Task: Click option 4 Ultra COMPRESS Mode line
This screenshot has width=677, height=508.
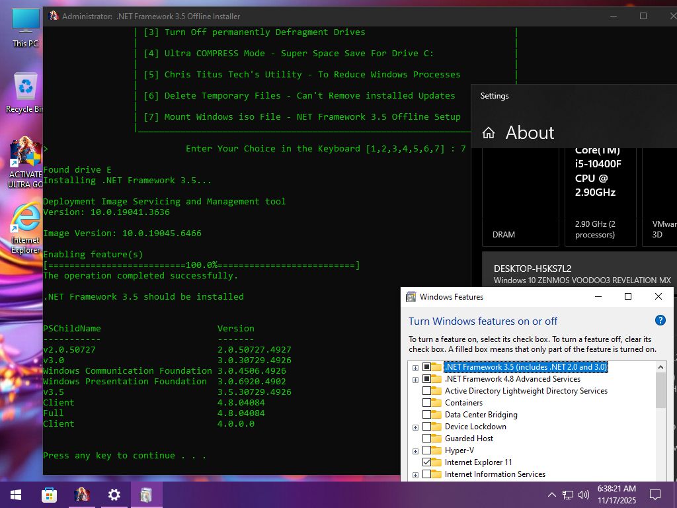Action: pos(288,53)
